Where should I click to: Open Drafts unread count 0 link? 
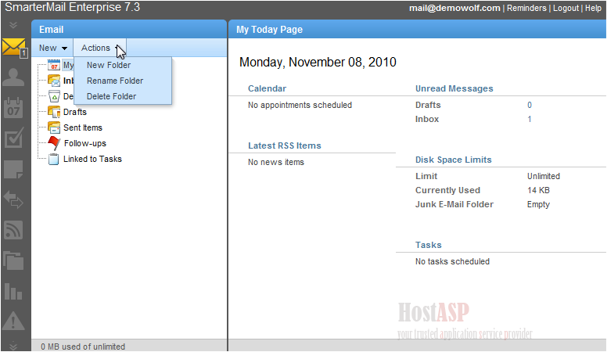coord(530,105)
